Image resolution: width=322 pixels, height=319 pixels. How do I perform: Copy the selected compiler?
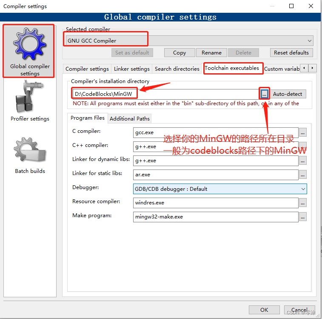[180, 53]
